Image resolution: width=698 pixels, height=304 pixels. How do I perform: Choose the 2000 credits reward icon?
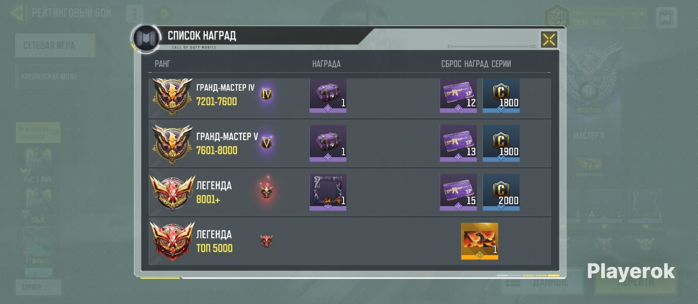click(501, 193)
